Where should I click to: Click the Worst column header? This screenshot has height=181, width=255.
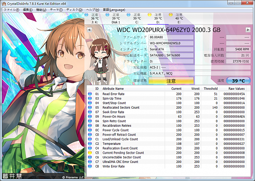click(x=192, y=89)
